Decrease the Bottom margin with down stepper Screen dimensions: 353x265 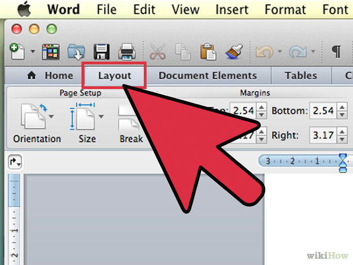(342, 115)
